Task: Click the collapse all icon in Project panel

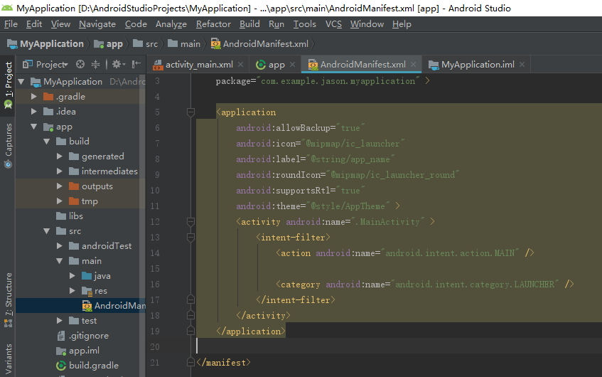Action: [x=96, y=64]
